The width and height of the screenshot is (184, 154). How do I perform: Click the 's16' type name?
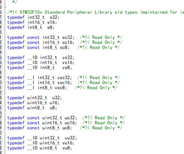tap(51, 22)
